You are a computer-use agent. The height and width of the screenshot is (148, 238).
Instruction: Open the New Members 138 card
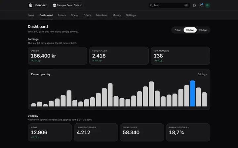pos(180,56)
